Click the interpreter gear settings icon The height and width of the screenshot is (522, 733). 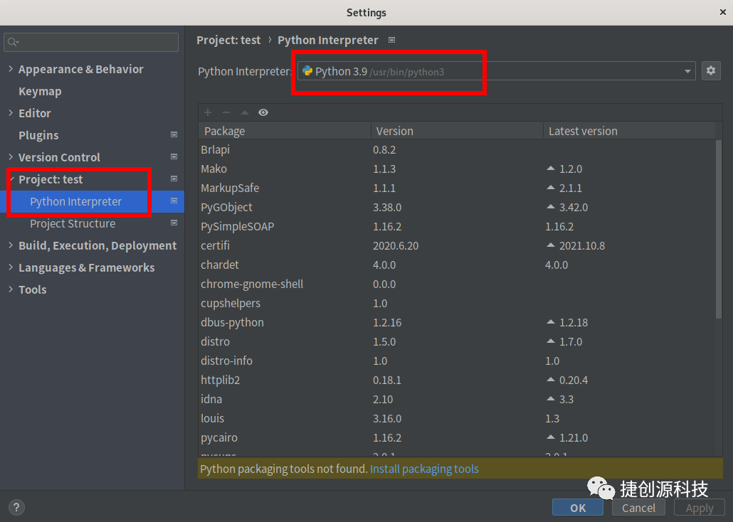click(x=711, y=70)
